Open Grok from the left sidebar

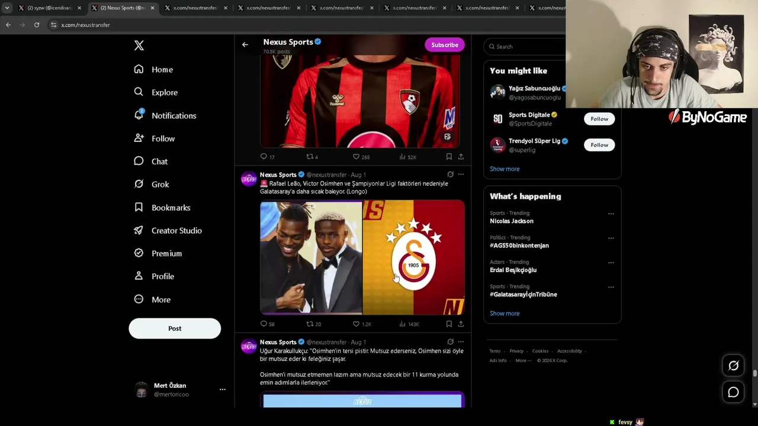(152, 184)
